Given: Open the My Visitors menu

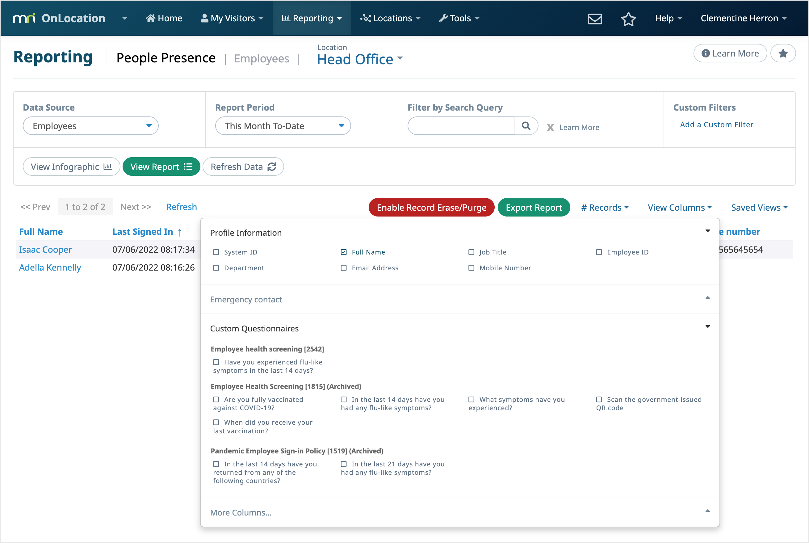Looking at the screenshot, I should 232,18.
